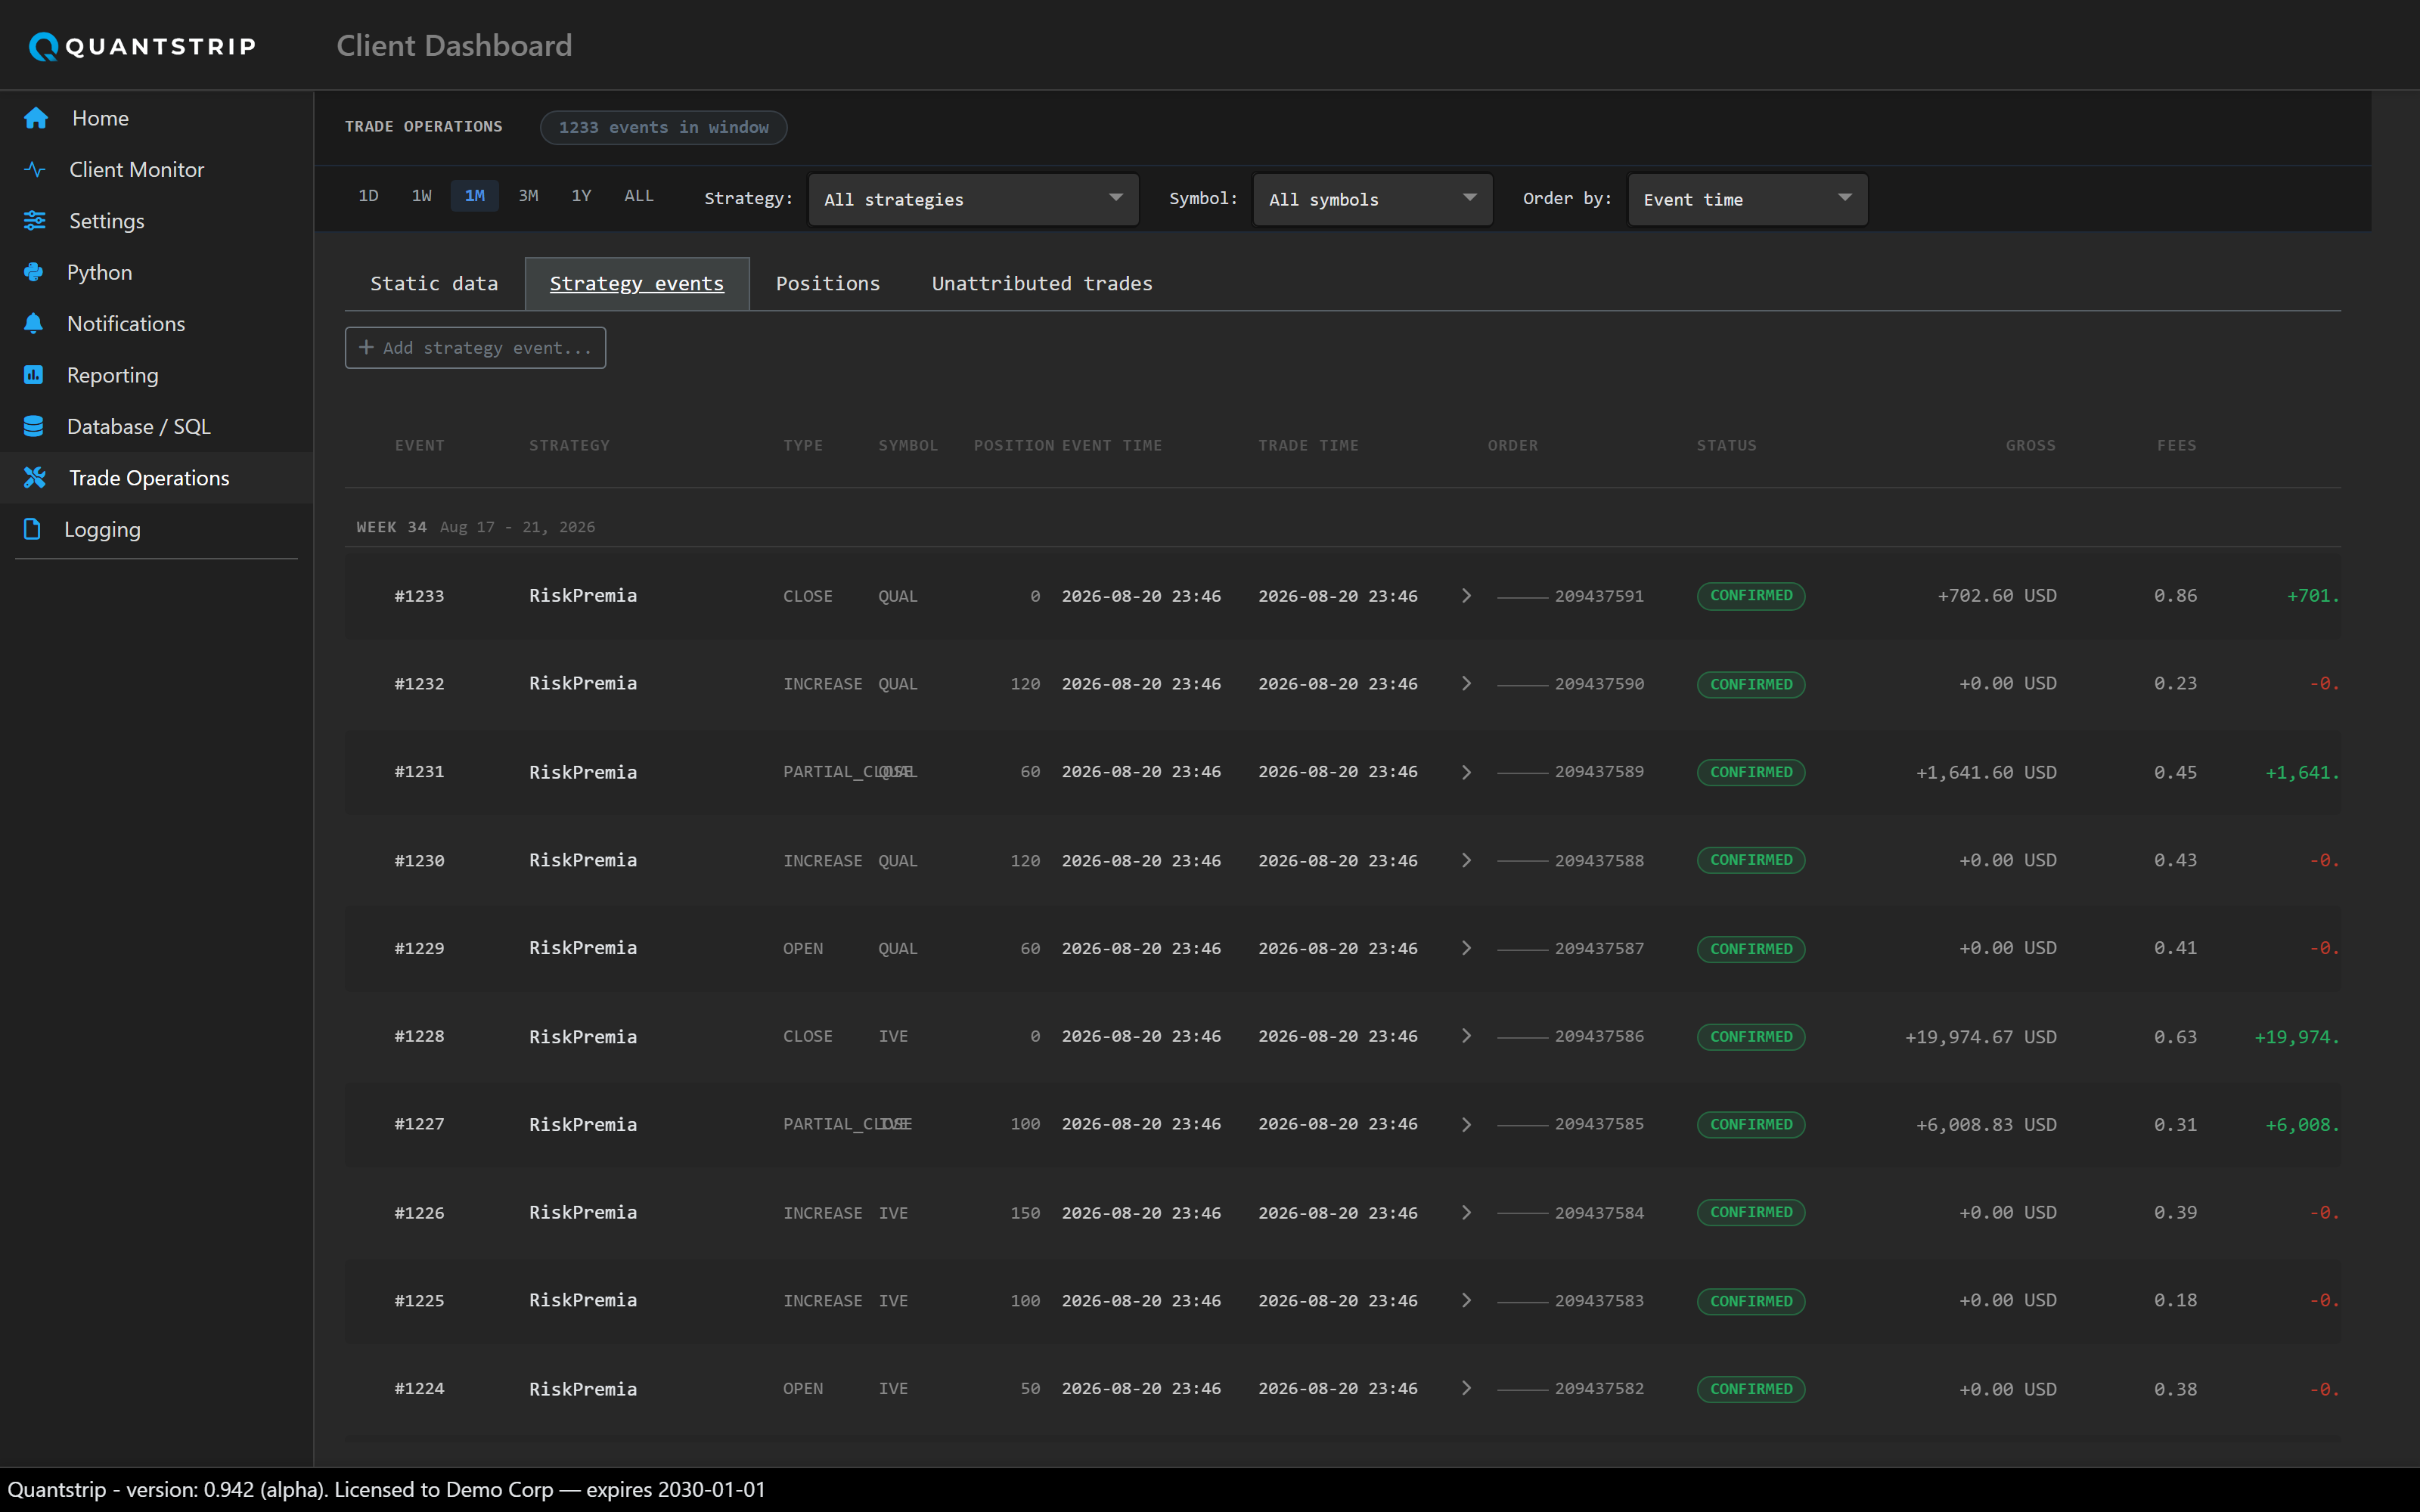Click the Notifications bell icon

tap(34, 323)
